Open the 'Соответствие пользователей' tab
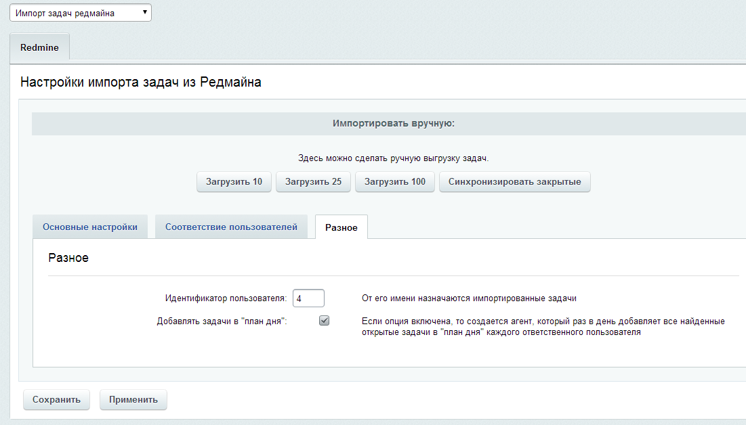Viewport: 746px width, 425px height. (231, 227)
